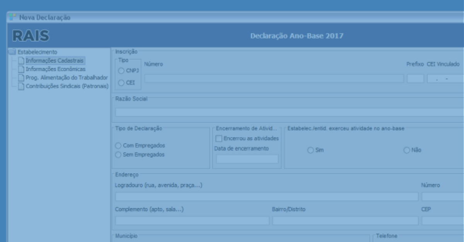464x242 pixels.
Task: Click the Informações Cadastrais document icon
Action: pos(21,61)
